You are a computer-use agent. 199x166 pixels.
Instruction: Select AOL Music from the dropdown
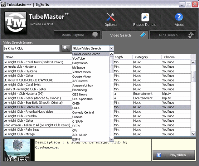click(x=91, y=135)
